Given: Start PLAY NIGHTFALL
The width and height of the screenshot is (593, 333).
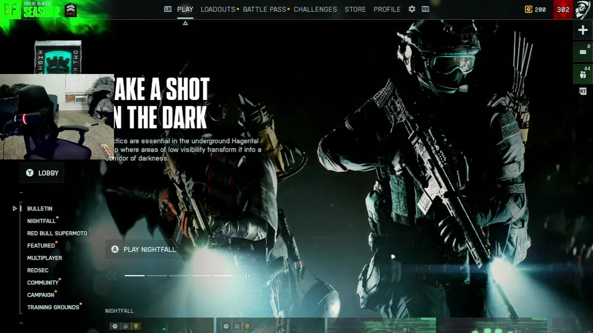Looking at the screenshot, I should coord(144,249).
